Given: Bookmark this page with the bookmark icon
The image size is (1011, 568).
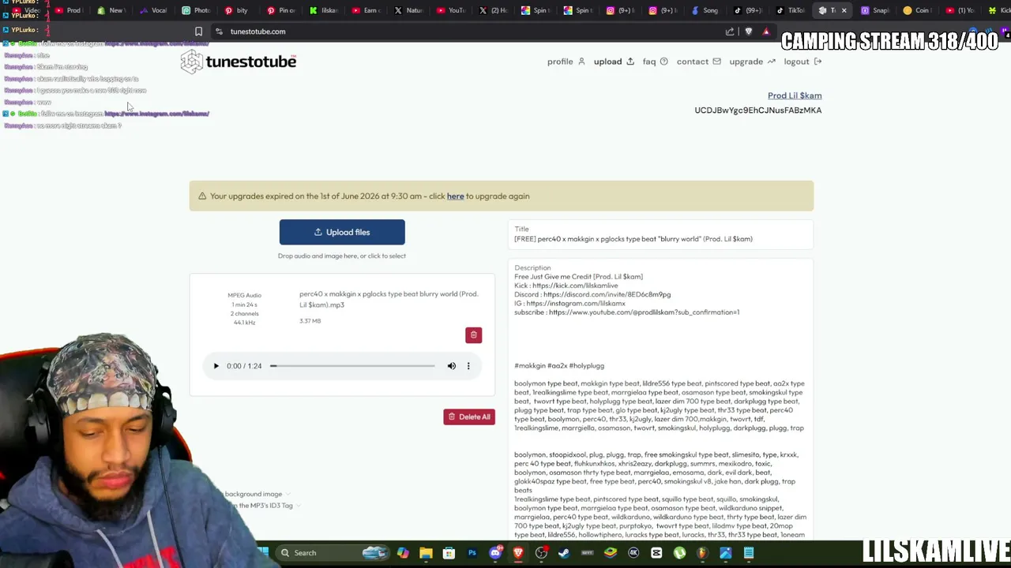Looking at the screenshot, I should [198, 32].
